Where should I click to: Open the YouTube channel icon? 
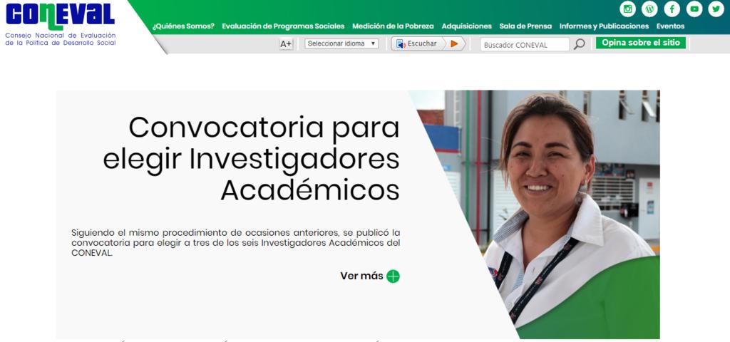pyautogui.click(x=694, y=9)
